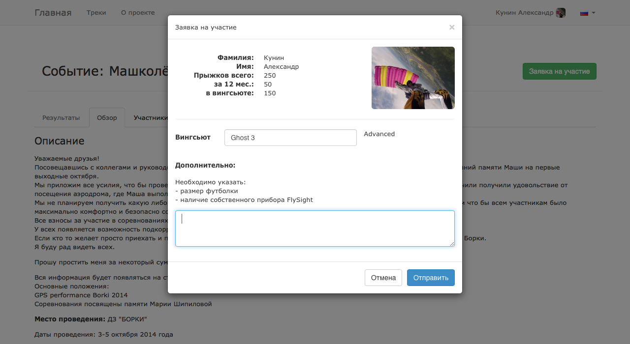Switch to the Результаты tab
The width and height of the screenshot is (630, 344).
click(61, 118)
